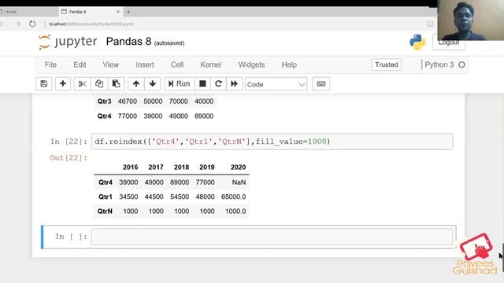Open the Edit menu
Viewport: 504px width, 283px height.
click(80, 64)
